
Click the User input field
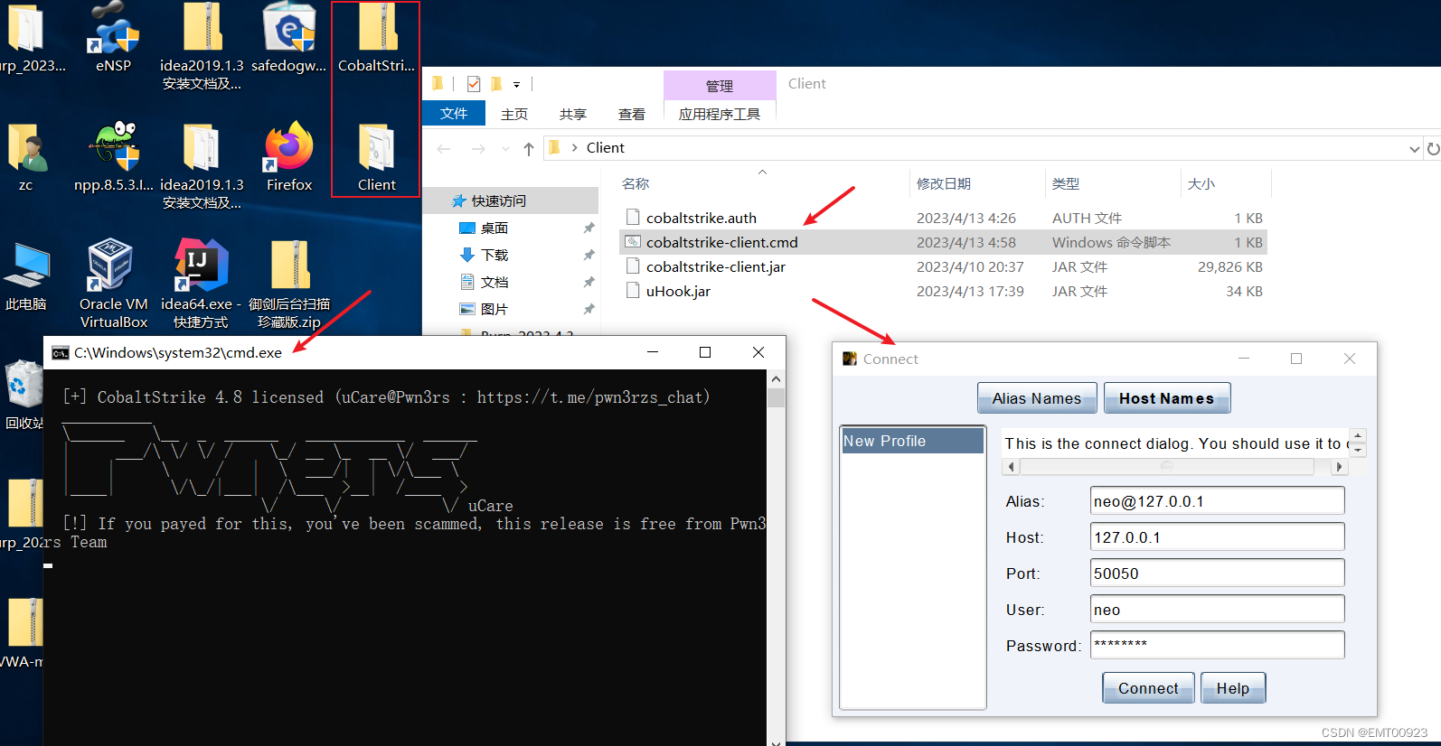coord(1217,610)
